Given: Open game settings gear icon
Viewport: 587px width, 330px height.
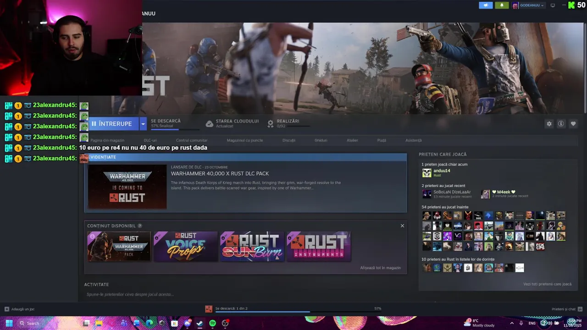Looking at the screenshot, I should tap(549, 124).
